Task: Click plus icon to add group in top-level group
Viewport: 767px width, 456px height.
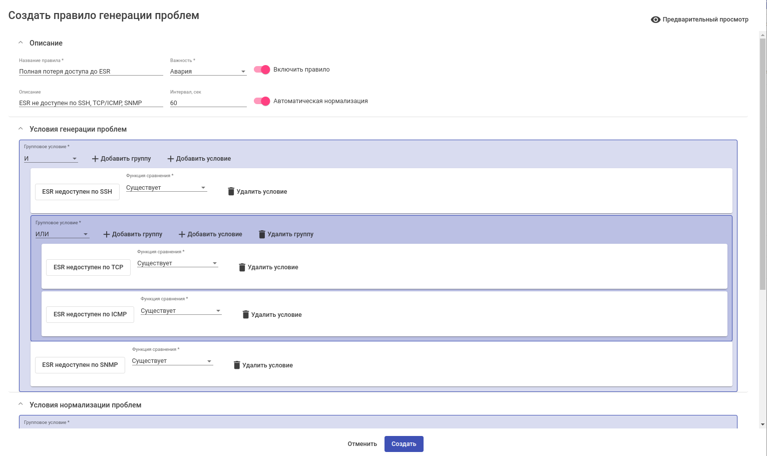Action: click(95, 159)
